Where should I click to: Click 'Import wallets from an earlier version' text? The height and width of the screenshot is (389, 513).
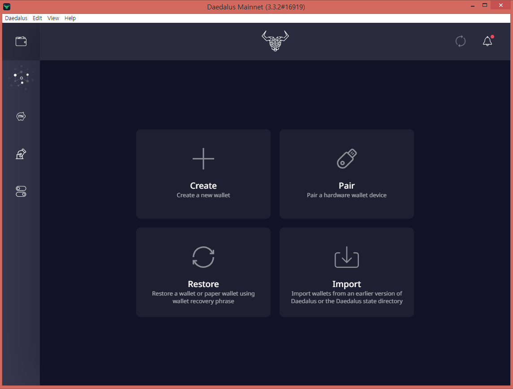click(x=347, y=297)
